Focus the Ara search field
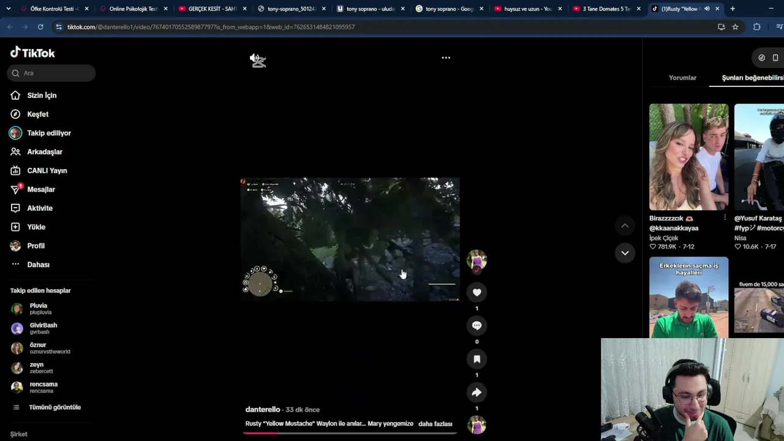This screenshot has height=441, width=784. 51,73
